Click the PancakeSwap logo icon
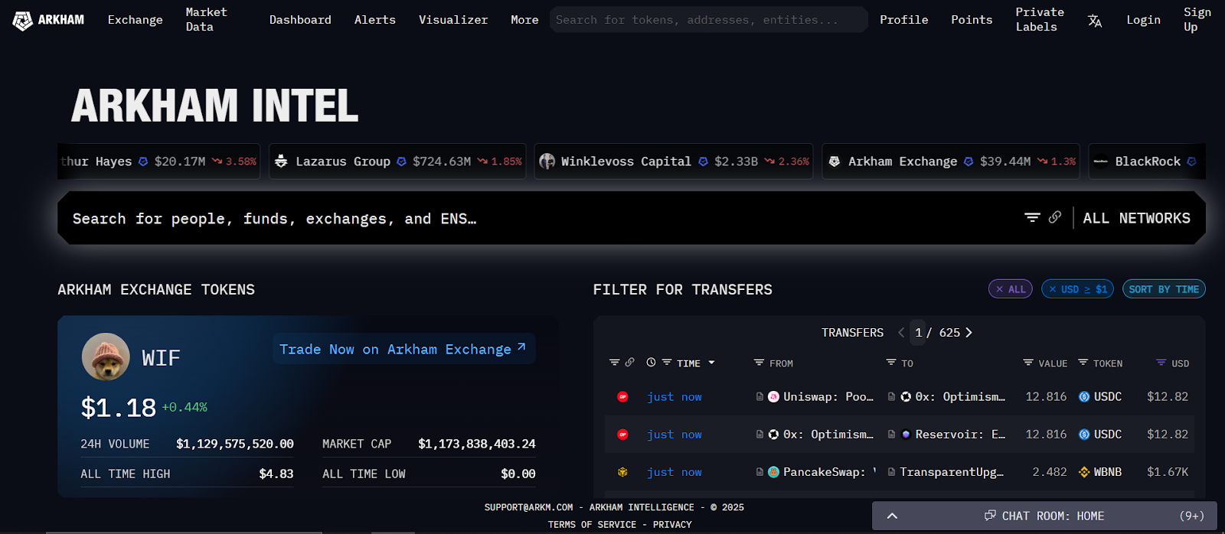The image size is (1225, 534). (x=773, y=472)
